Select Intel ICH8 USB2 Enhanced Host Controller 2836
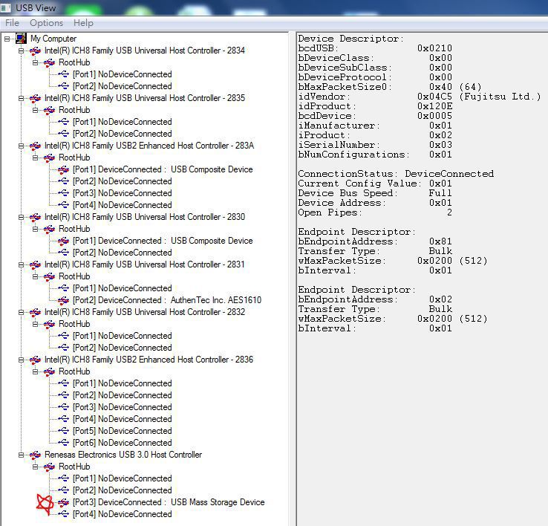548x526 pixels. (x=149, y=360)
